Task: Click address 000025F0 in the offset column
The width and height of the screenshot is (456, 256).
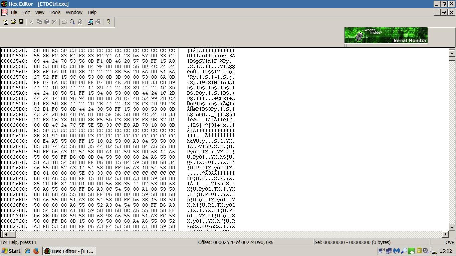Action: 14,120
